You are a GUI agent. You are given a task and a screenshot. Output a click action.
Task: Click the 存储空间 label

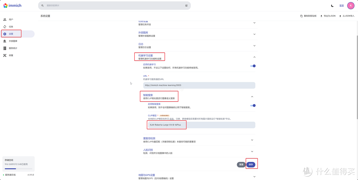[x=9, y=160]
